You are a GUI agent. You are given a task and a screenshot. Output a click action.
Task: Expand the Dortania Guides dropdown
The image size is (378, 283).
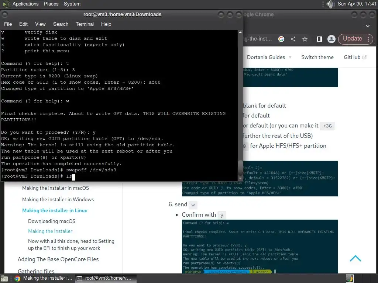click(269, 57)
